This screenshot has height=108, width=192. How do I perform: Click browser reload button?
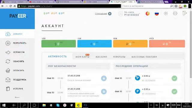(x=10, y=6)
